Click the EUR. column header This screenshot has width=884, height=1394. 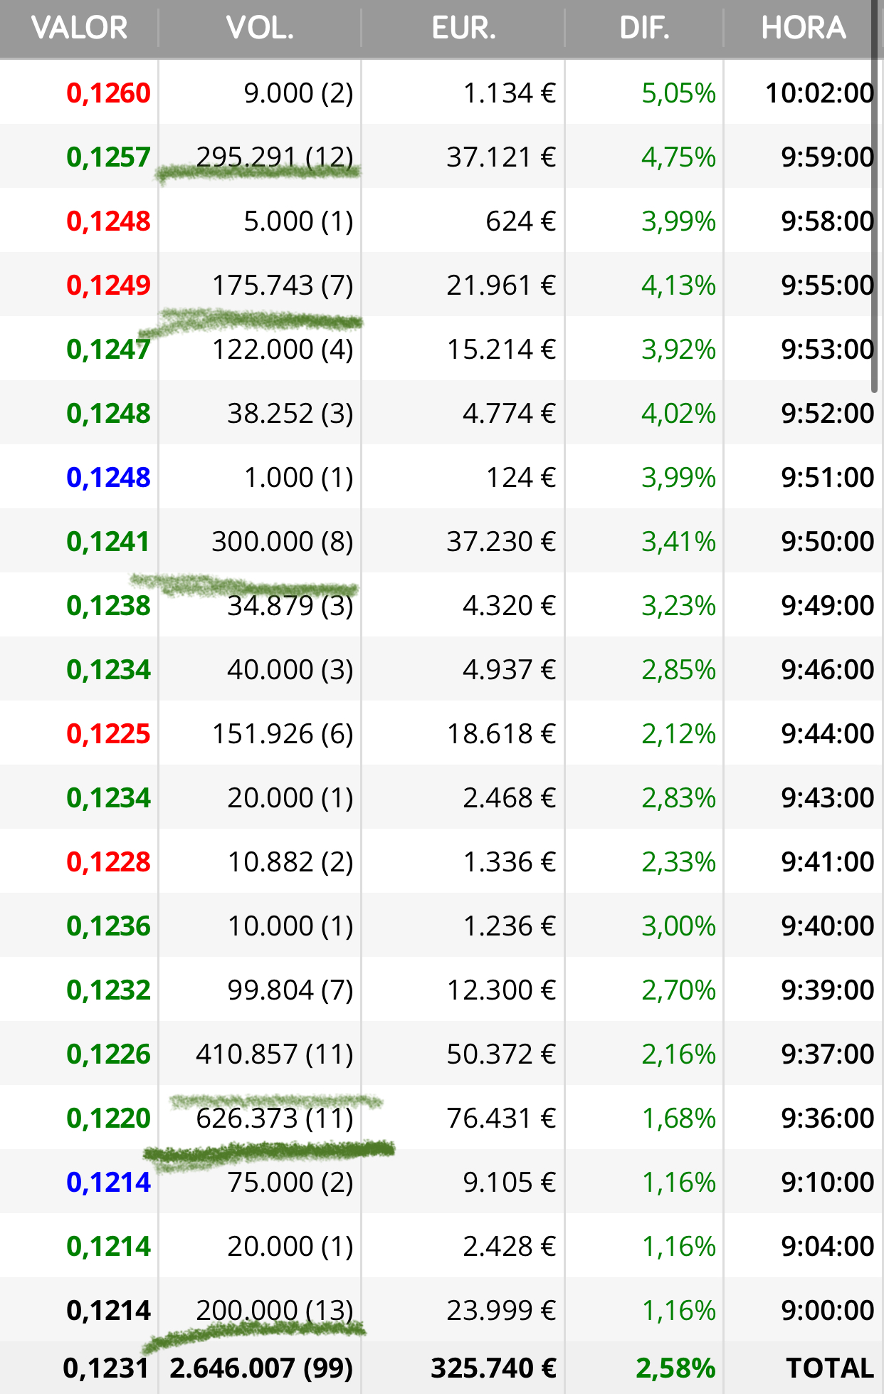(463, 28)
